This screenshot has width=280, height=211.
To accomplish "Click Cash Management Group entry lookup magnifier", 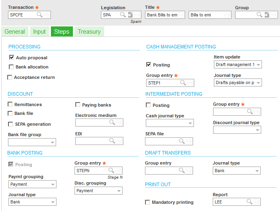I will [x=183, y=83].
